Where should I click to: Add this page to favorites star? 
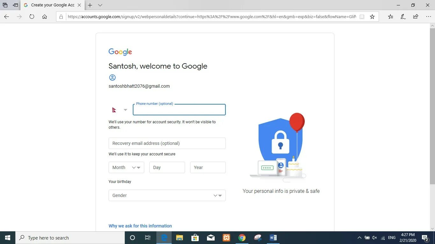(x=372, y=17)
